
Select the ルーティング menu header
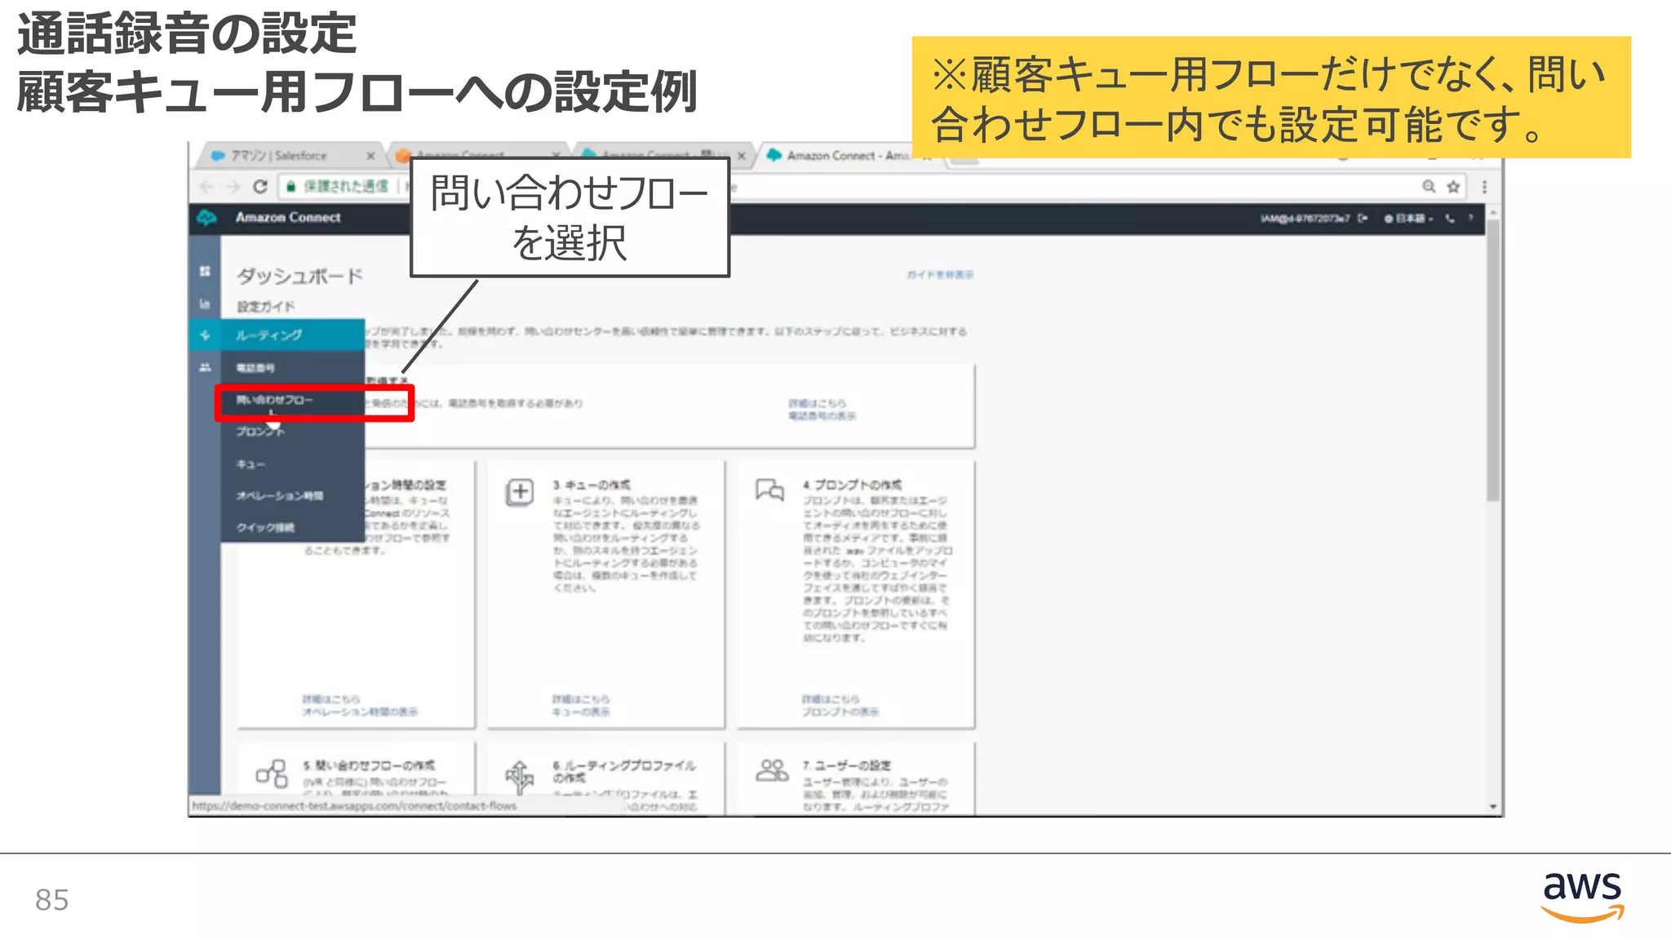[277, 335]
